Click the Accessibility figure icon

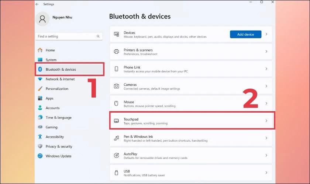tap(40, 137)
